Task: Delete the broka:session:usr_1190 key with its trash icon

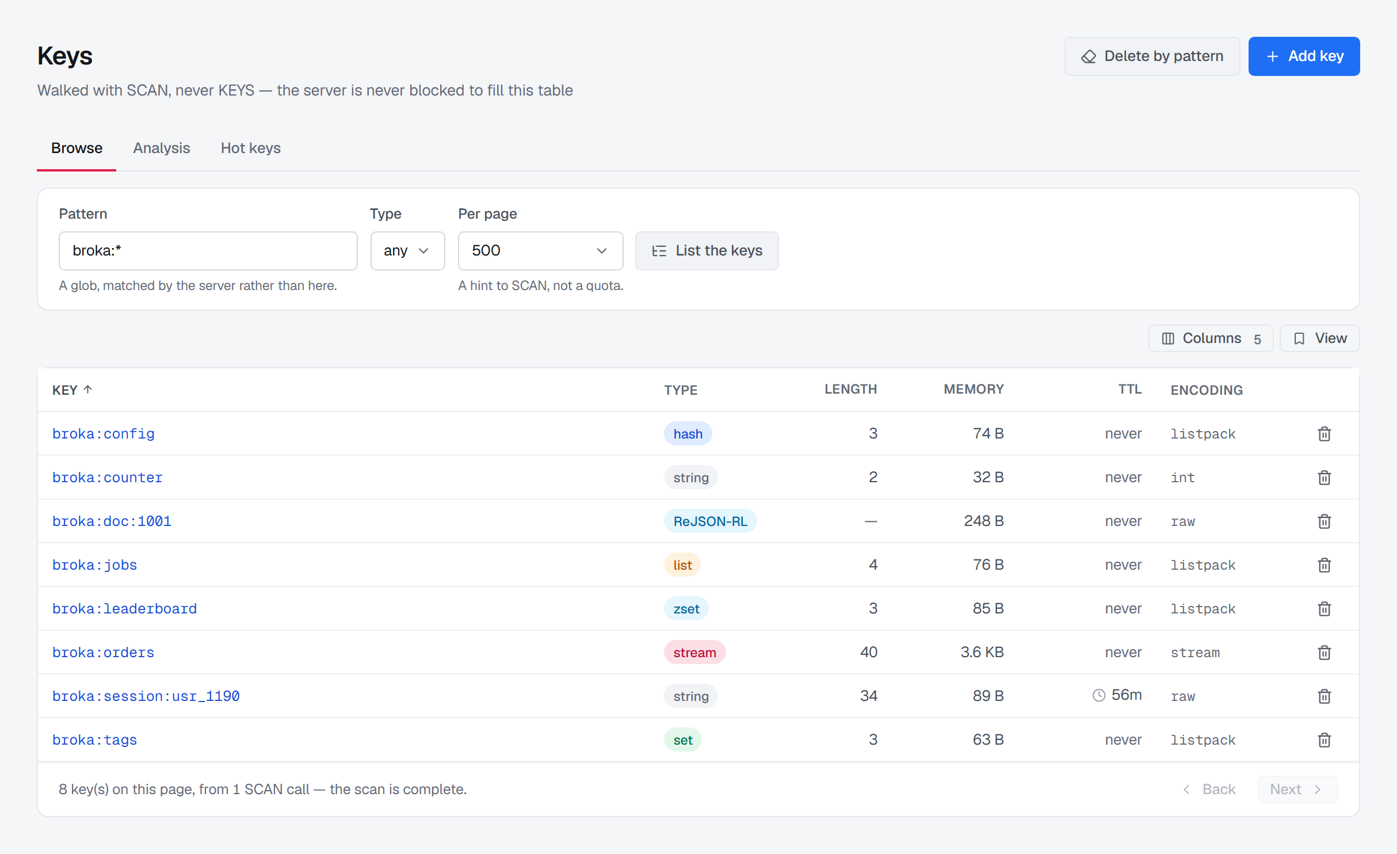Action: coord(1324,696)
